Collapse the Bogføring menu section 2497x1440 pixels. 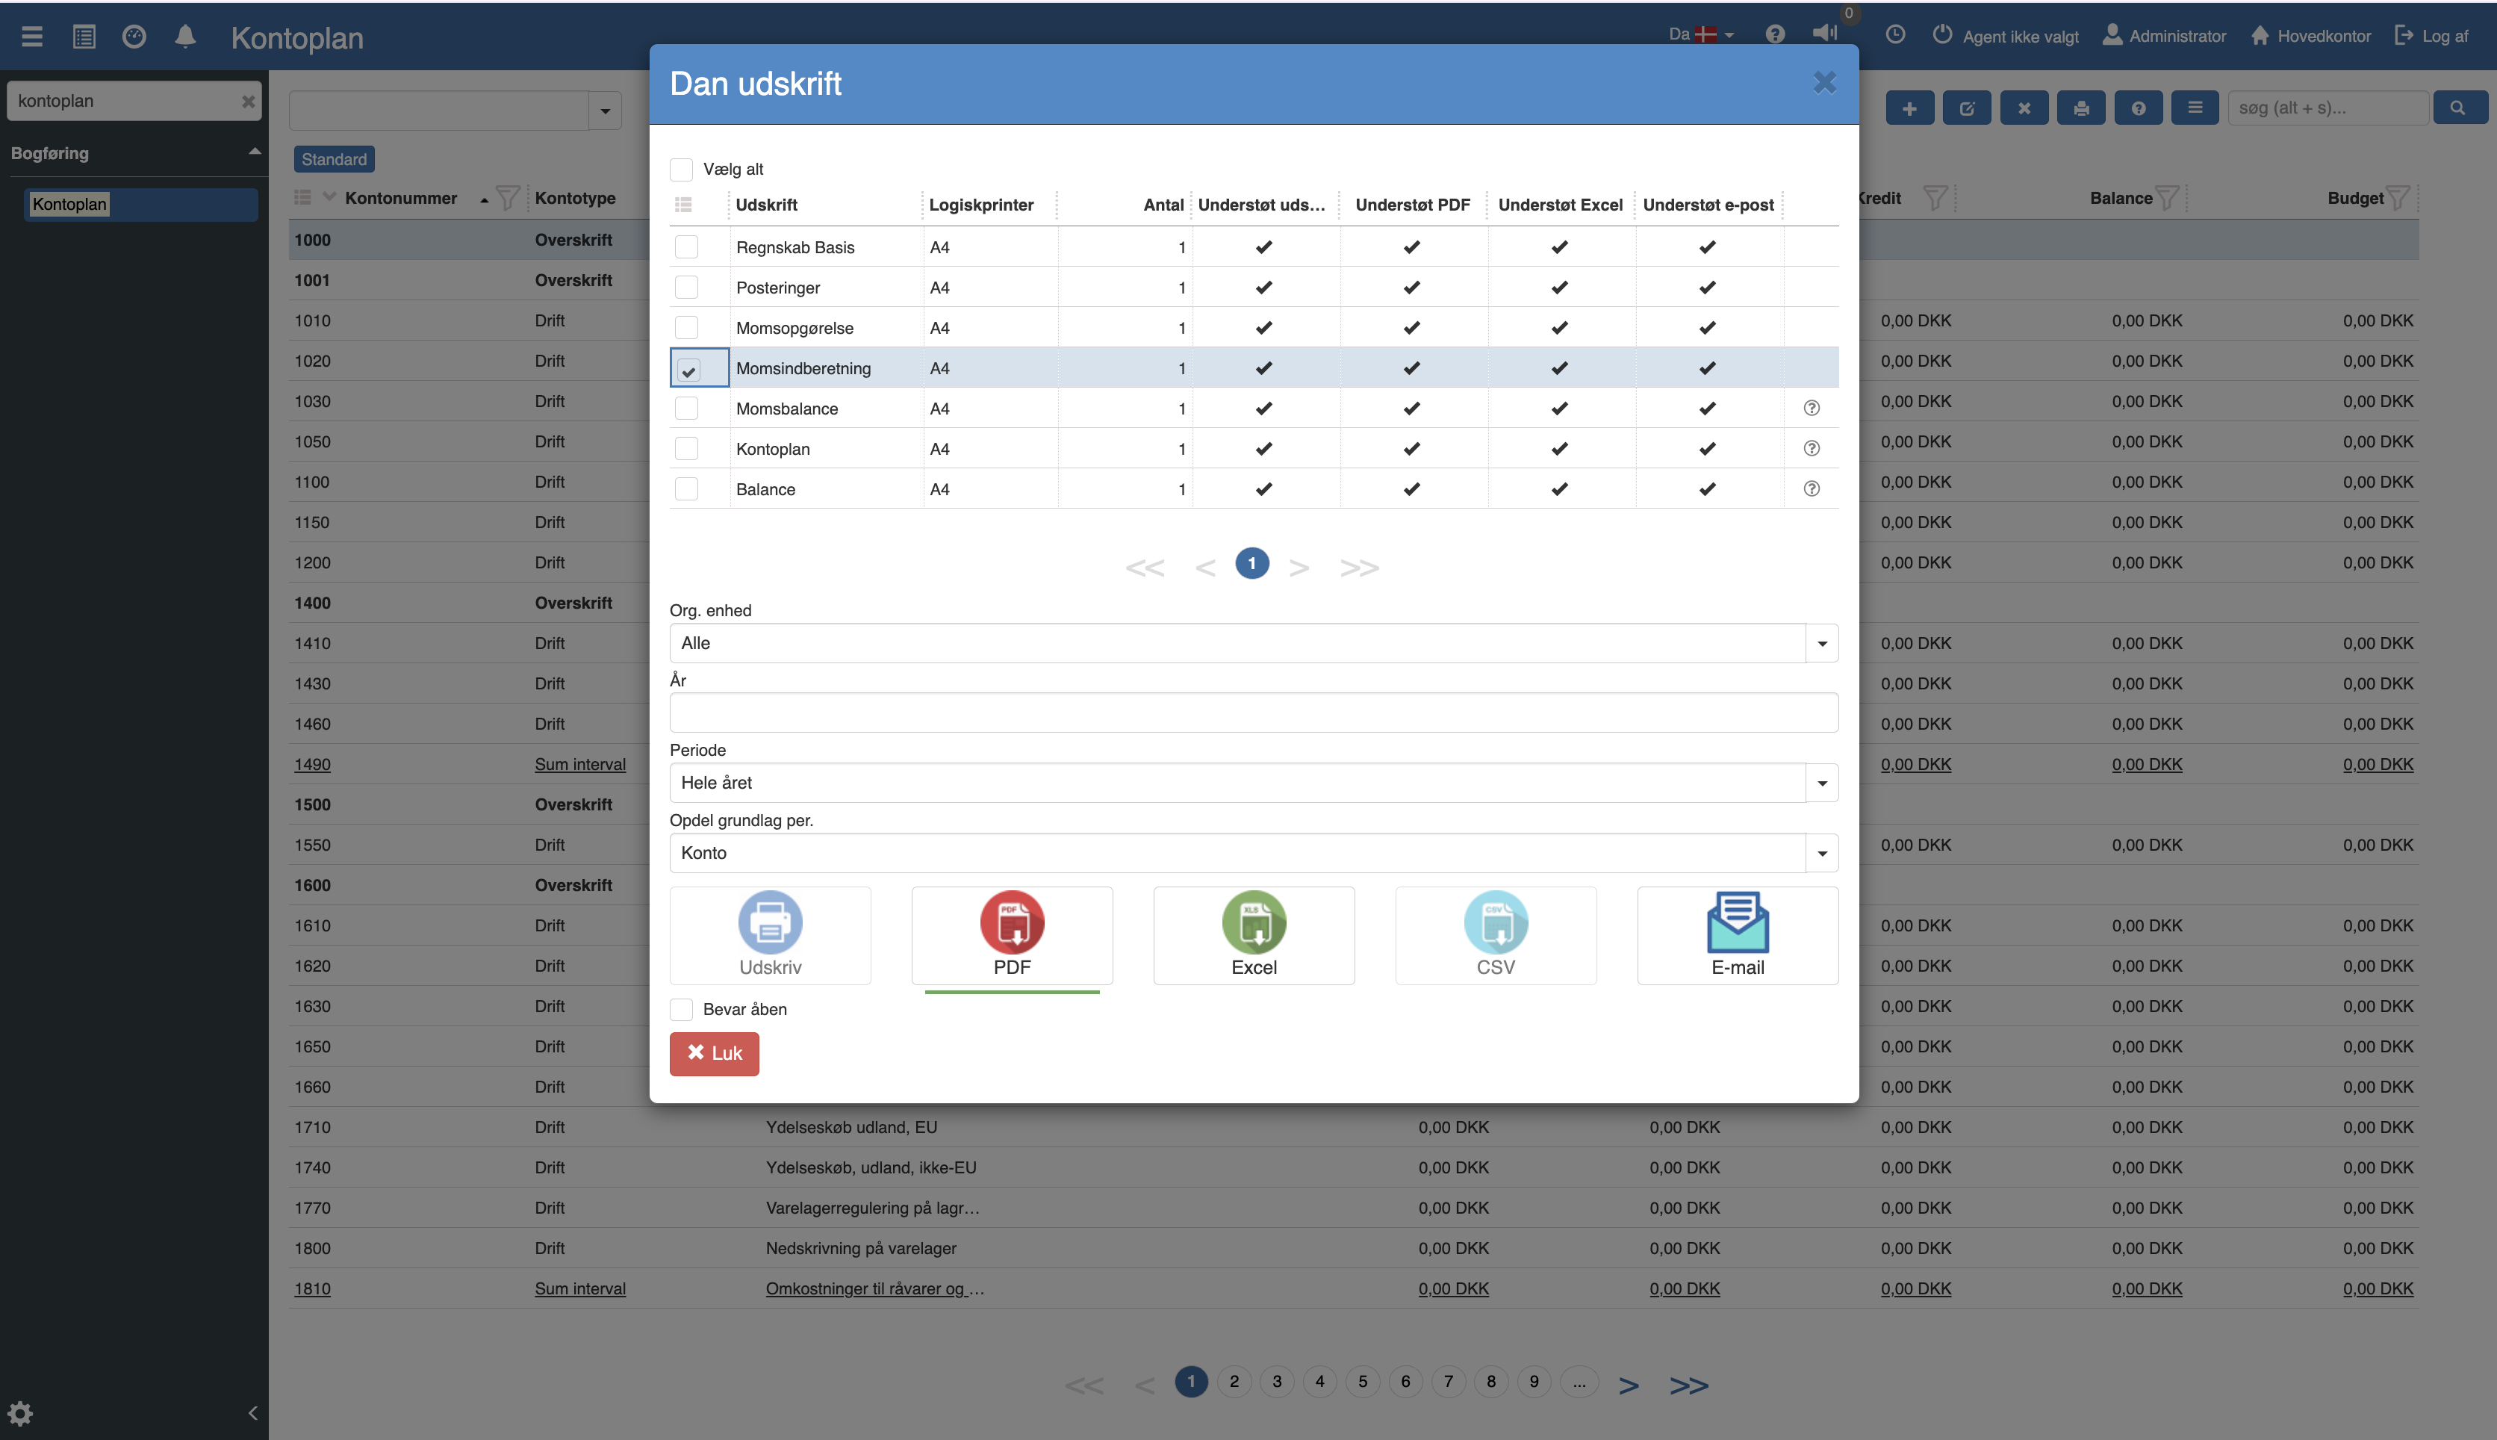coord(254,152)
